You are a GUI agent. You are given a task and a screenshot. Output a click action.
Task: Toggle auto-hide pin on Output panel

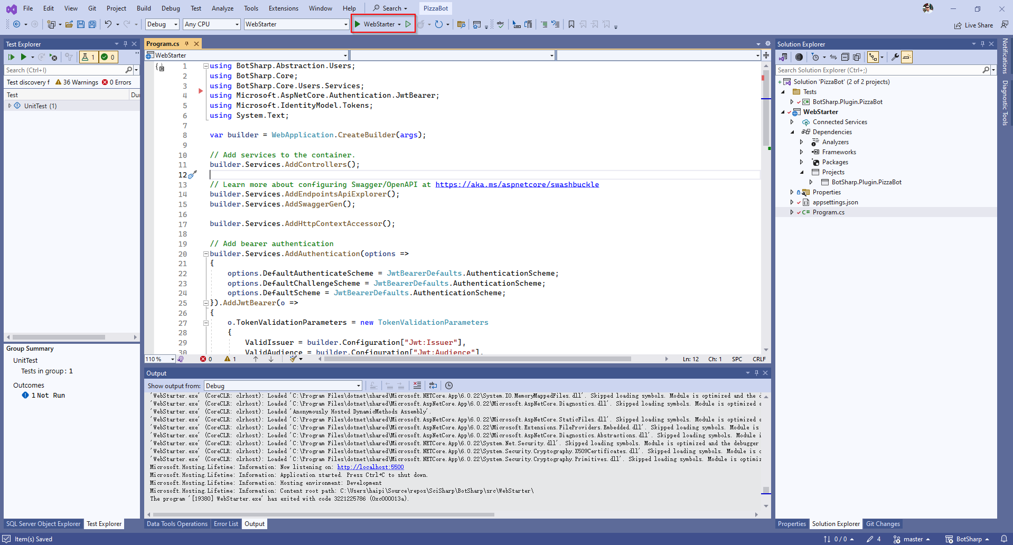click(x=756, y=373)
